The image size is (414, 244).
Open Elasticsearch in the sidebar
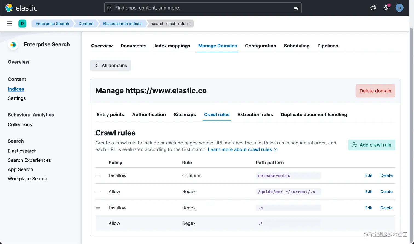[22, 151]
